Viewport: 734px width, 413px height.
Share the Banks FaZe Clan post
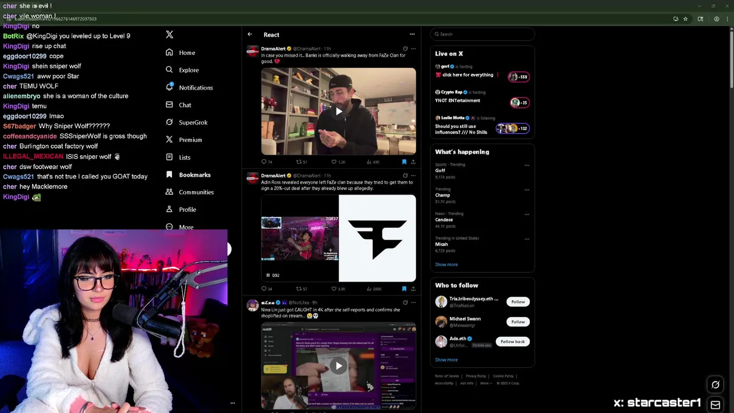[x=413, y=162]
